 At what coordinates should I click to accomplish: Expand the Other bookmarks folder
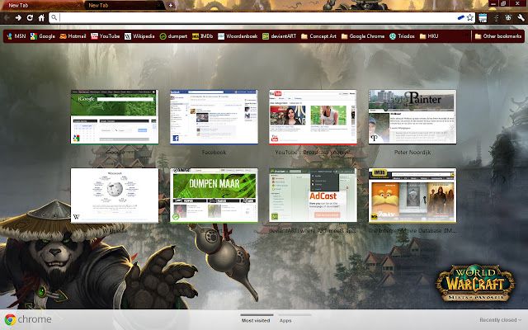(498, 36)
